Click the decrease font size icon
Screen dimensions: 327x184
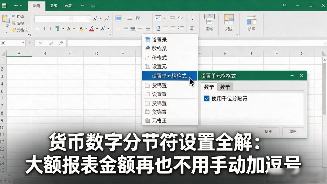pyautogui.click(x=107, y=18)
